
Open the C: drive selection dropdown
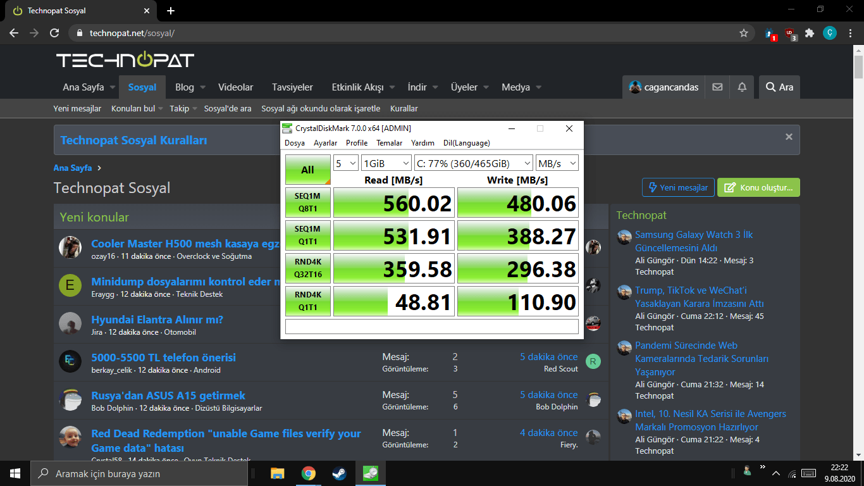473,163
